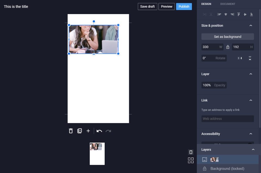Image resolution: width=261 pixels, height=173 pixels.
Task: Align selected element to the top
Action: (x=238, y=14)
